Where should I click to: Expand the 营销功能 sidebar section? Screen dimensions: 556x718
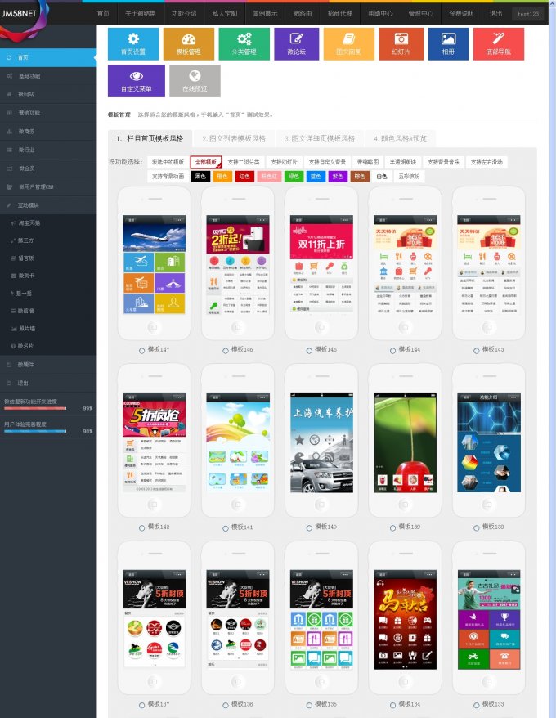[x=48, y=113]
